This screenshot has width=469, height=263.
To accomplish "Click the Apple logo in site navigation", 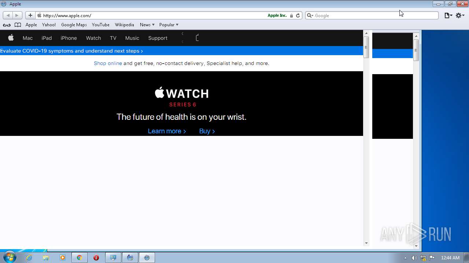I will [11, 38].
